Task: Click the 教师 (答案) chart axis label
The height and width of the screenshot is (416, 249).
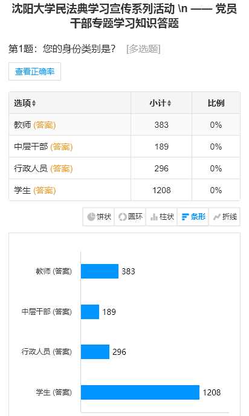Action: (54, 271)
